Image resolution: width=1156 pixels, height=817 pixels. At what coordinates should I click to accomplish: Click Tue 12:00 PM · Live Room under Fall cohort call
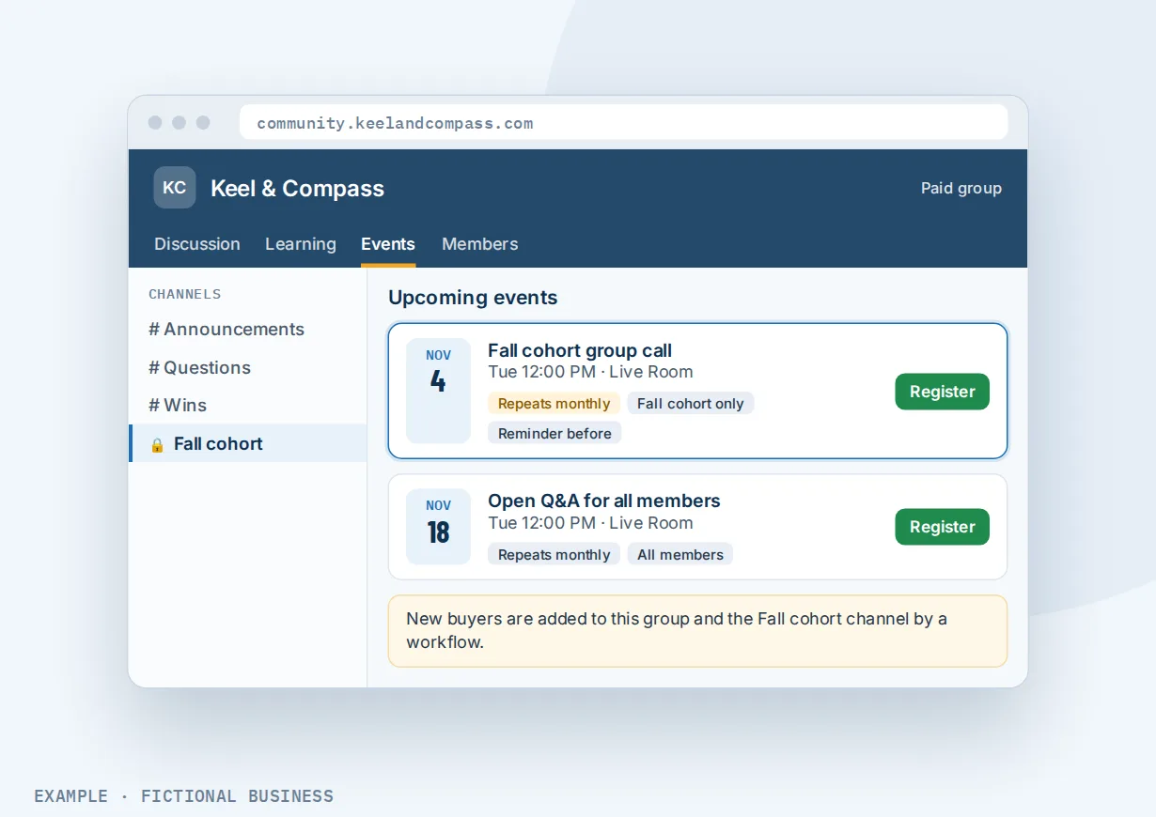(x=590, y=372)
